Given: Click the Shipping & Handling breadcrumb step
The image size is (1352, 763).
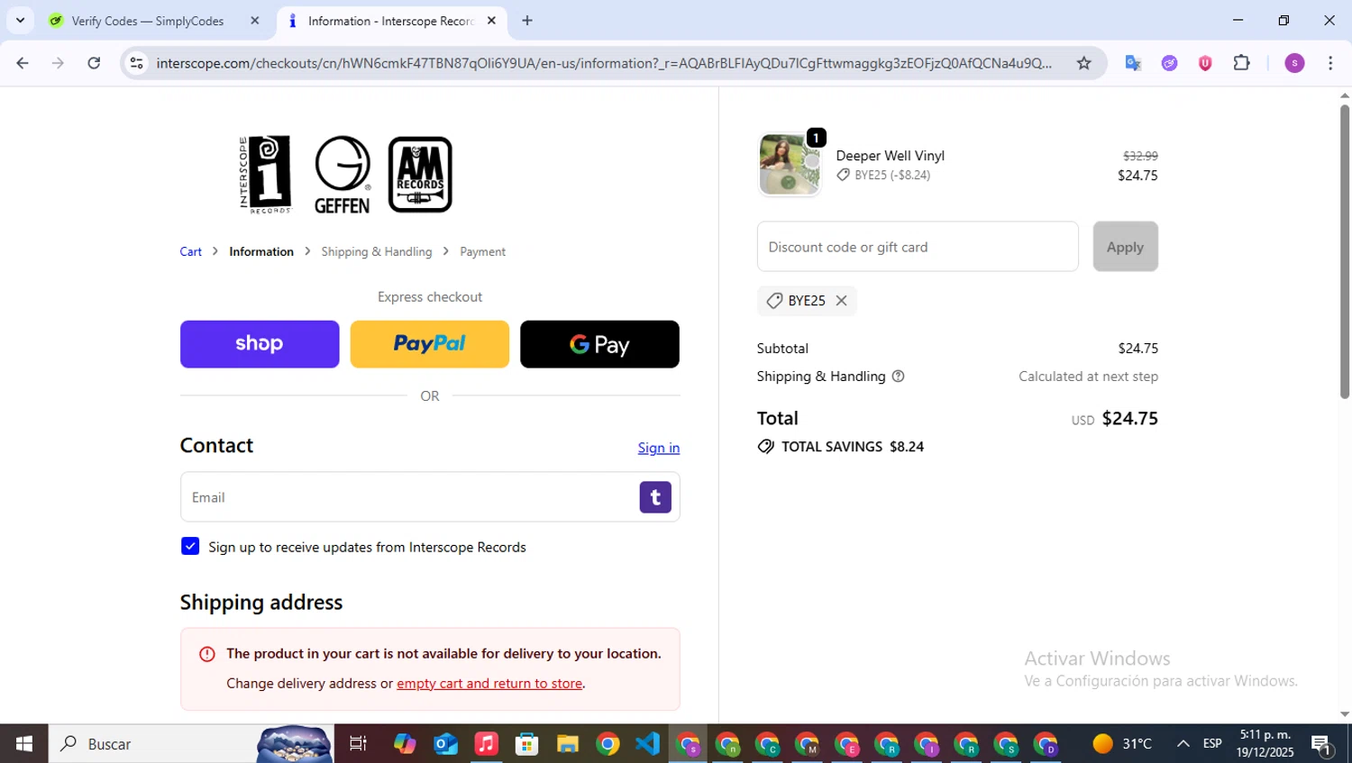Looking at the screenshot, I should 377,251.
